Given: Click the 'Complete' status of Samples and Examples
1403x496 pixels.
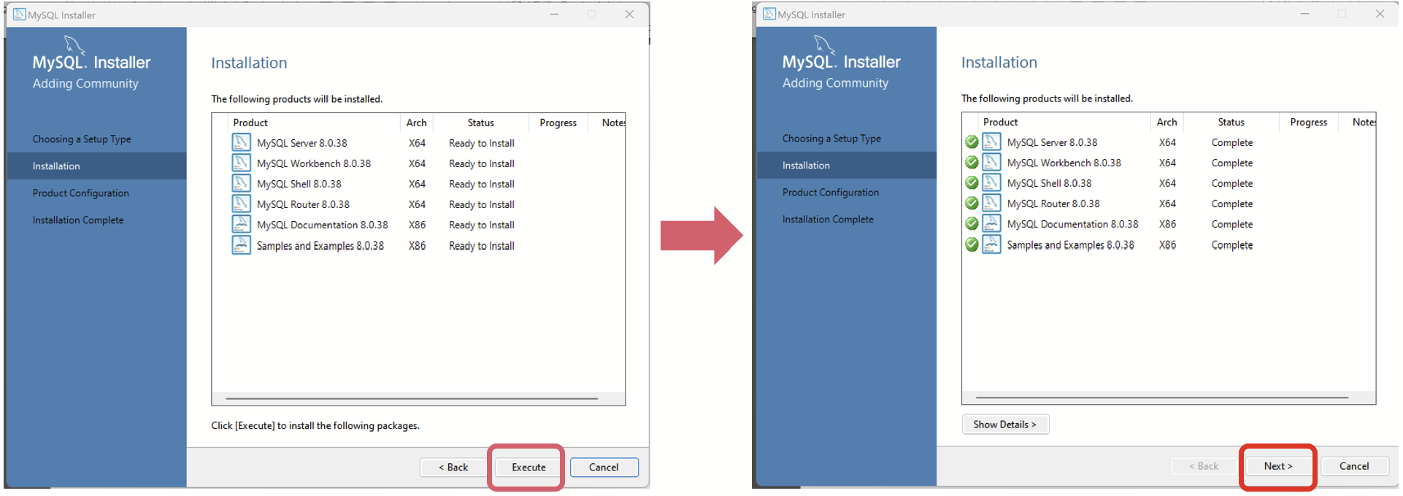Looking at the screenshot, I should 1232,245.
